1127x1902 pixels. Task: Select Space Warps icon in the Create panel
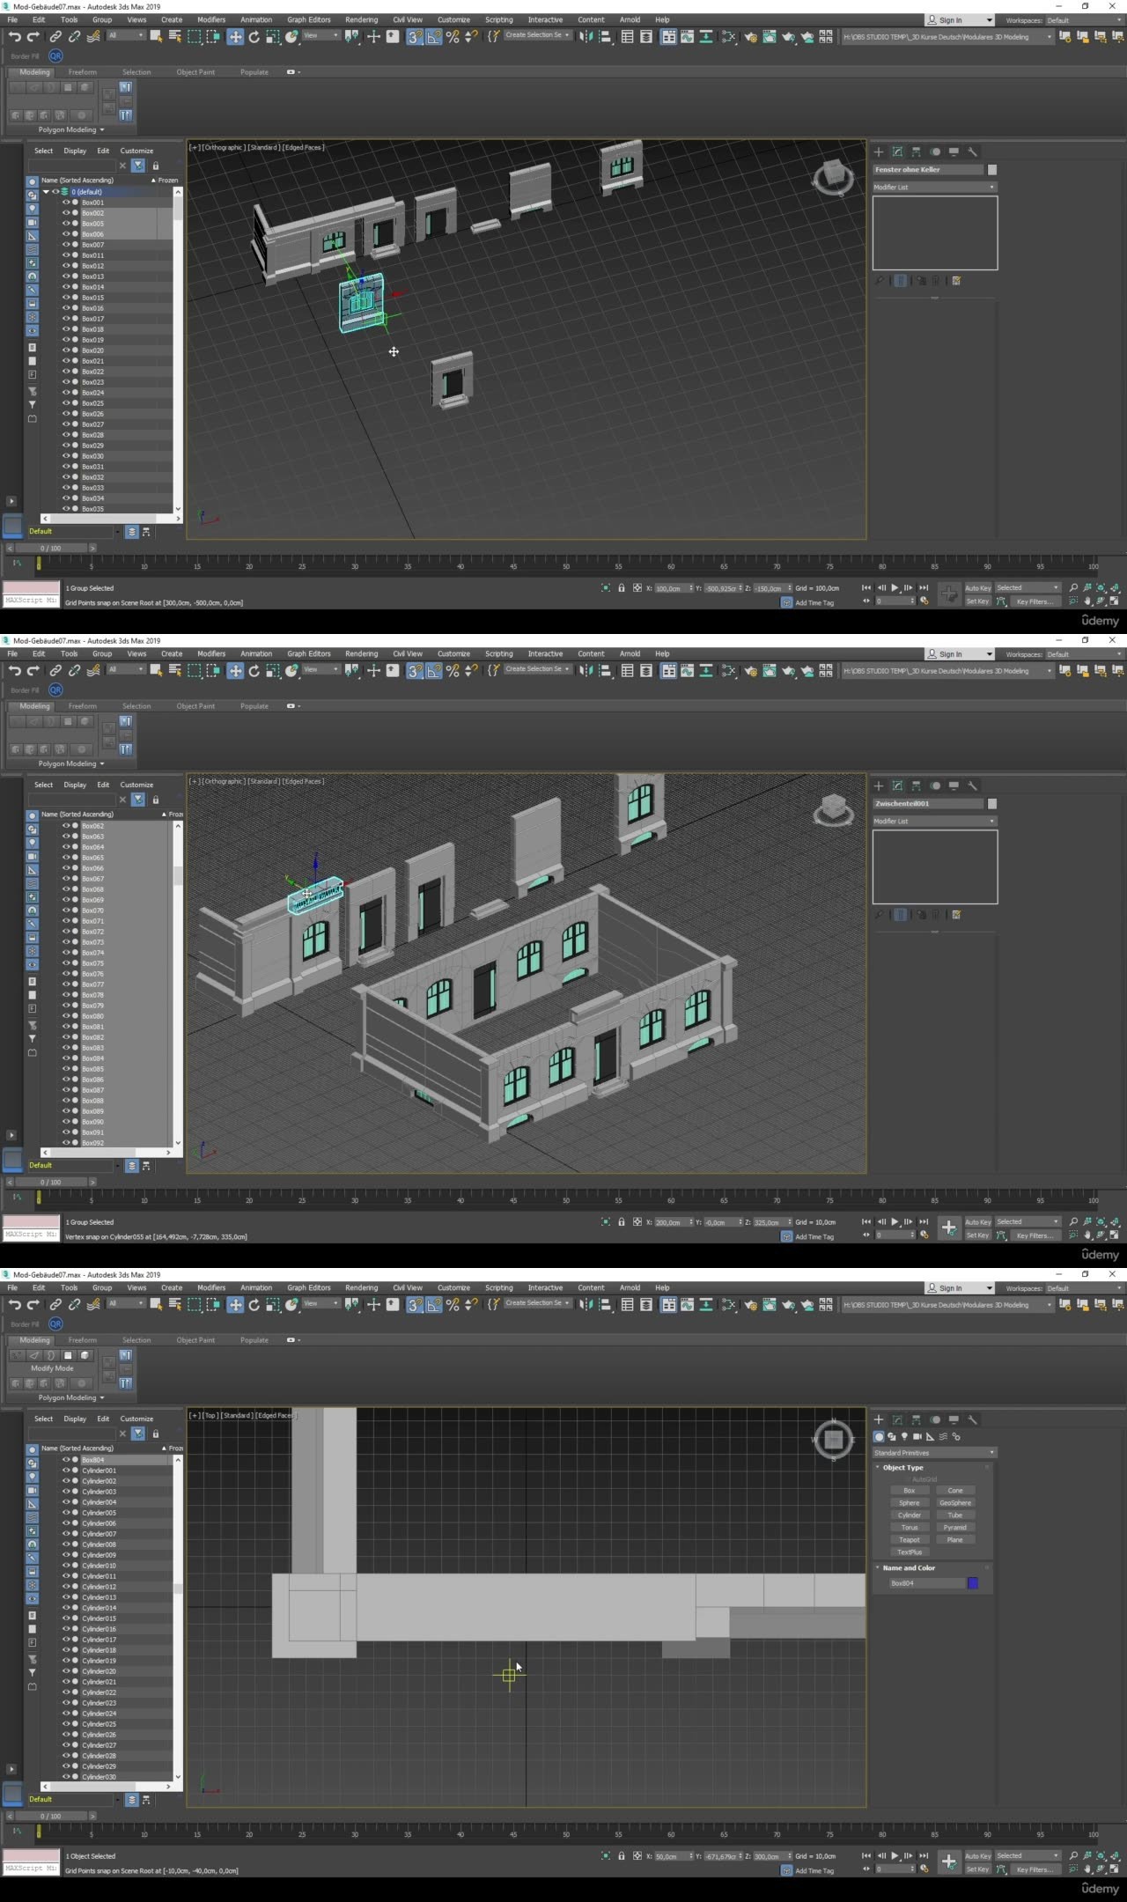pos(943,1436)
